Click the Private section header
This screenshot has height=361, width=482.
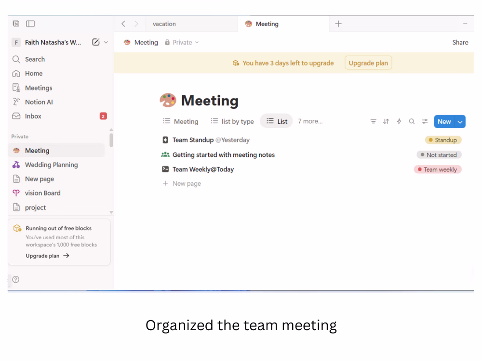click(x=20, y=136)
